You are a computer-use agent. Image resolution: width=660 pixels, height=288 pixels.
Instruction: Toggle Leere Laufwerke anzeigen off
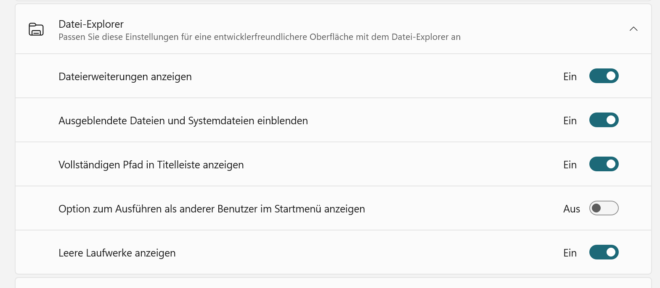coord(604,252)
